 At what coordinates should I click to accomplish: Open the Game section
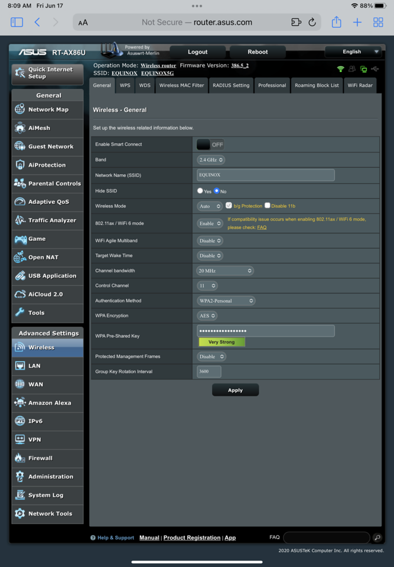47,239
